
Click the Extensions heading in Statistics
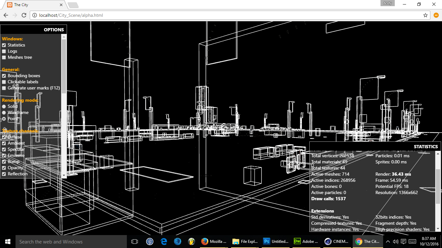323,211
